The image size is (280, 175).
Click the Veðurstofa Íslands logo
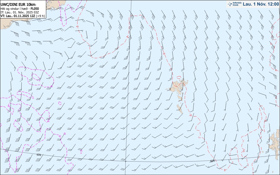tap(234, 4)
